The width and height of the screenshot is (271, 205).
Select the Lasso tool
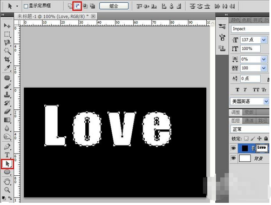[x=7, y=43]
